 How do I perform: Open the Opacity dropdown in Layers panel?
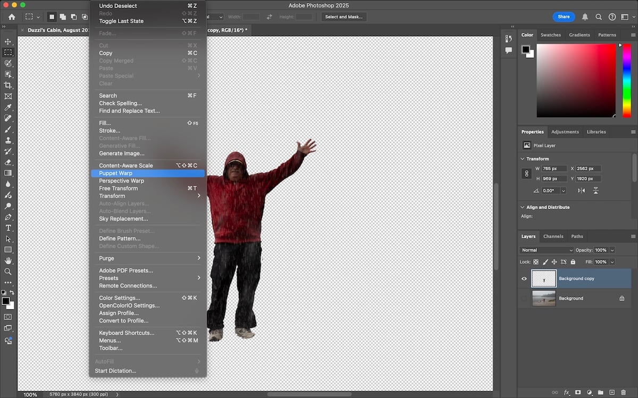(612, 250)
